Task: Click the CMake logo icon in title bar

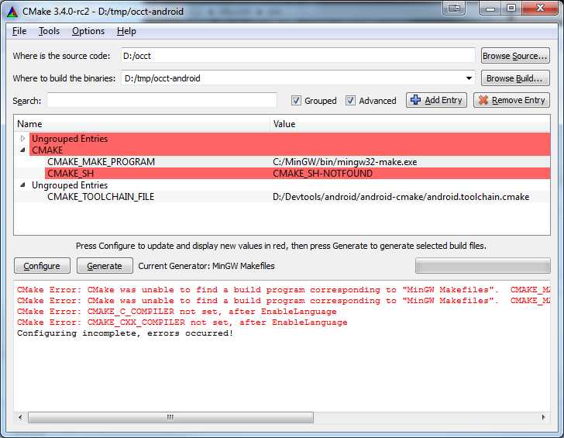Action: point(12,12)
